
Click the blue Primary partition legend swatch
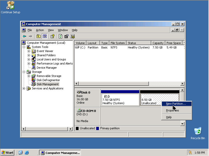(x=98, y=129)
